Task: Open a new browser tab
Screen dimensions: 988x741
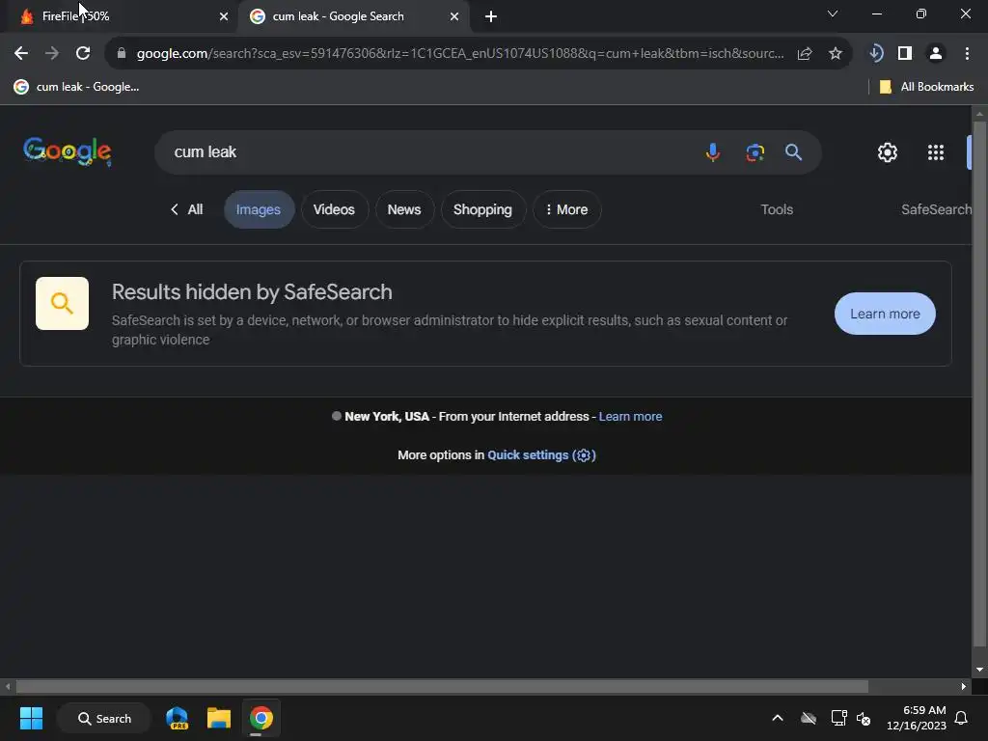Action: 491,16
